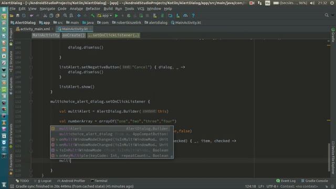
Task: Open the Build menu
Action: (108, 9)
